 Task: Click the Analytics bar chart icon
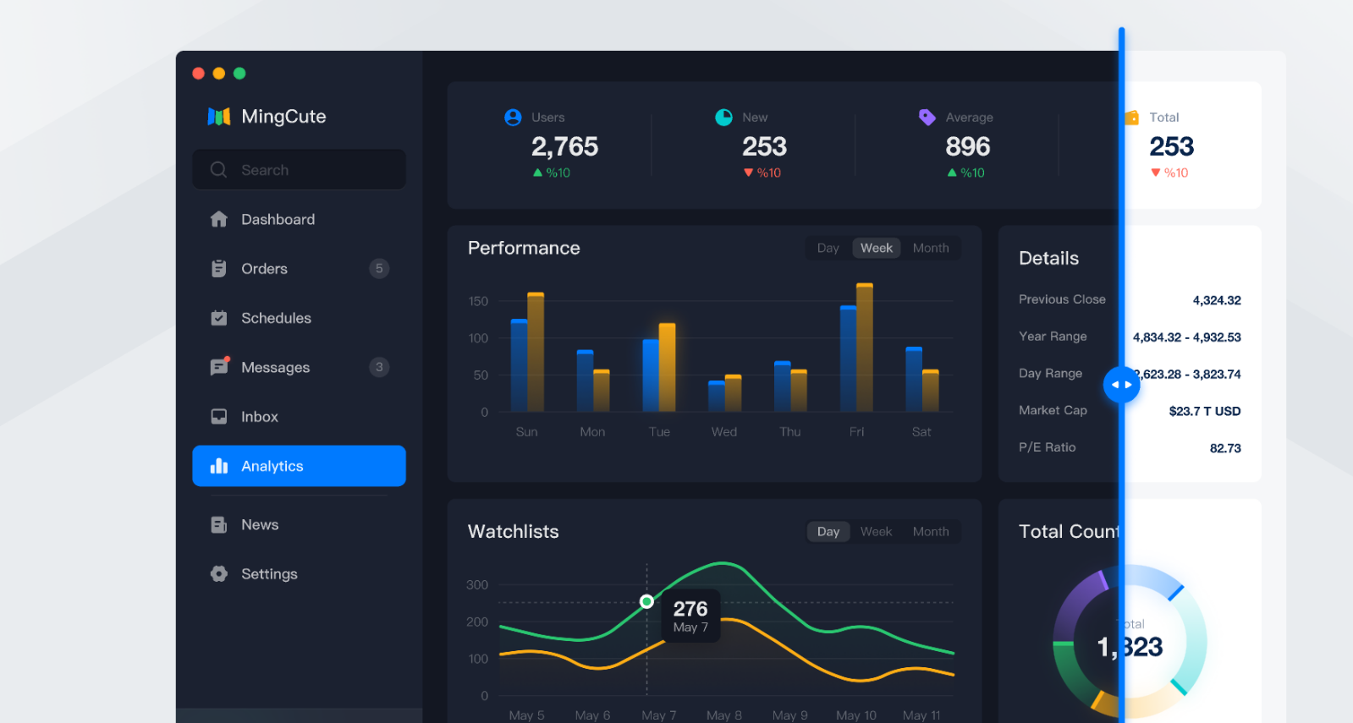219,466
